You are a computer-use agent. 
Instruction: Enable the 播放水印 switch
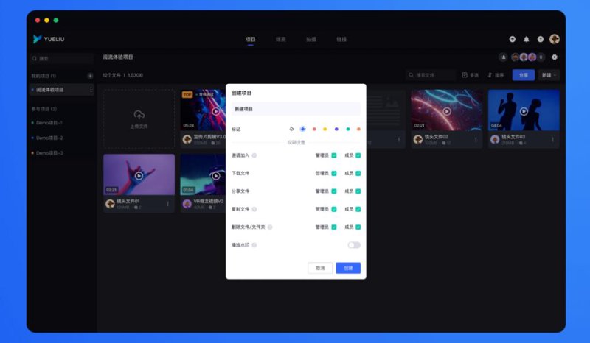pyautogui.click(x=354, y=245)
